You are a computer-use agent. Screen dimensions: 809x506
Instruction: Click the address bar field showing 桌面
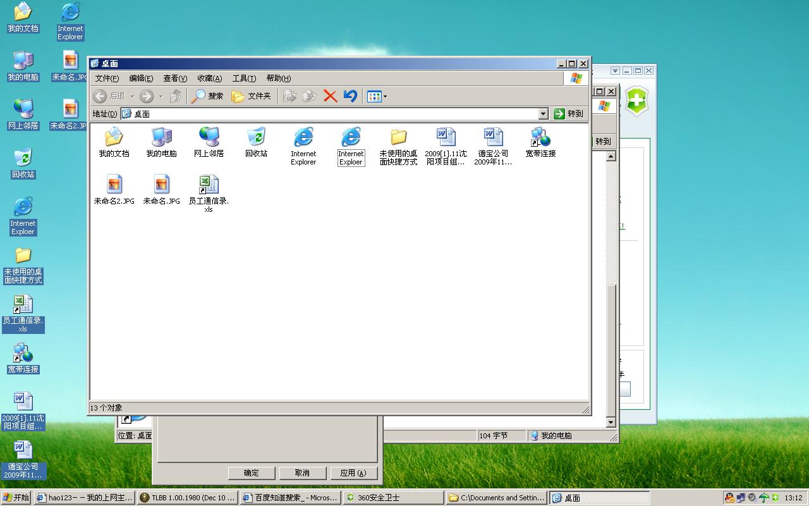pos(329,114)
